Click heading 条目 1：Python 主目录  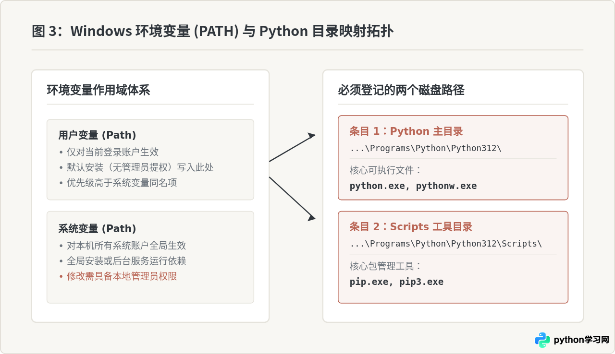(406, 131)
